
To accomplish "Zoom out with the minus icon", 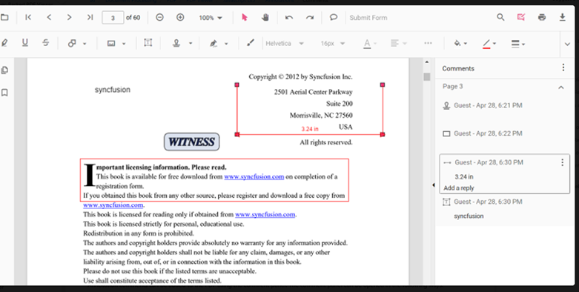I will (x=159, y=17).
